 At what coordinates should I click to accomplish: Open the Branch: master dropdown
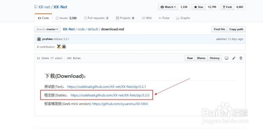tap(47, 29)
